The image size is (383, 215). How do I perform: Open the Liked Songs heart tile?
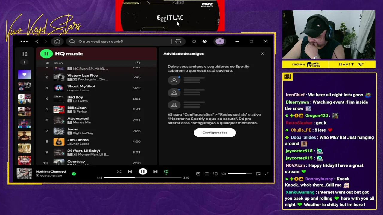point(24,75)
